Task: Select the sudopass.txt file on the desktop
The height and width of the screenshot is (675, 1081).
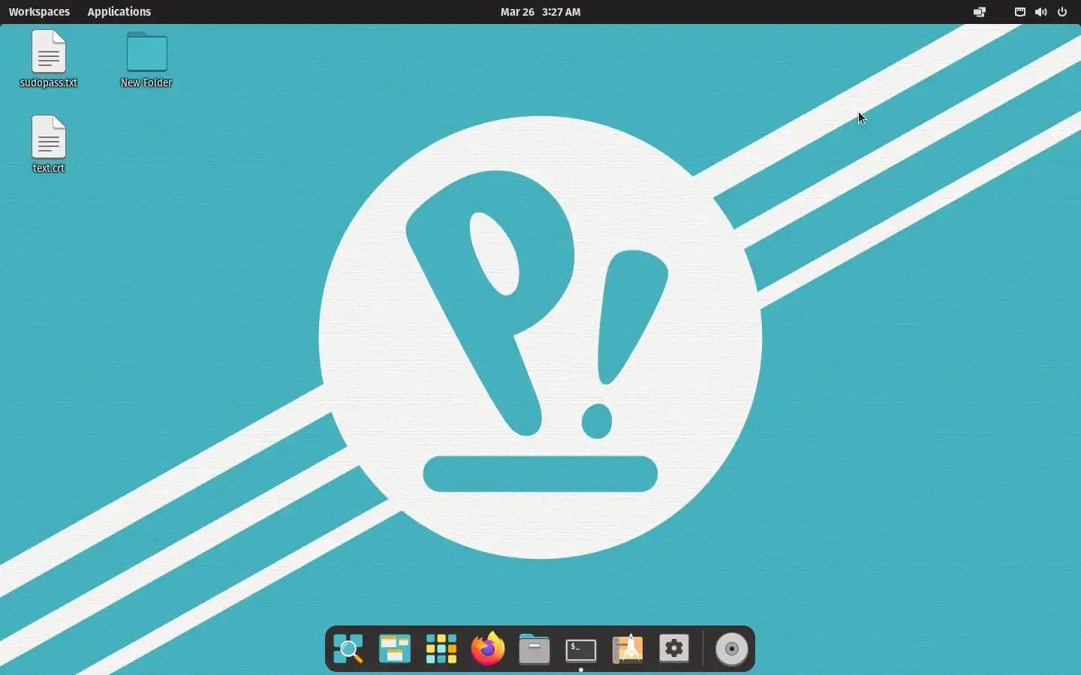Action: [49, 59]
